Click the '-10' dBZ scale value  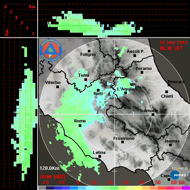pyautogui.click(x=61, y=182)
